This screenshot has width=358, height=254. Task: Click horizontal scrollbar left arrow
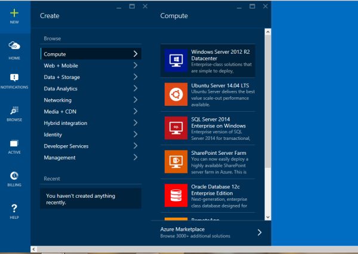[34, 249]
